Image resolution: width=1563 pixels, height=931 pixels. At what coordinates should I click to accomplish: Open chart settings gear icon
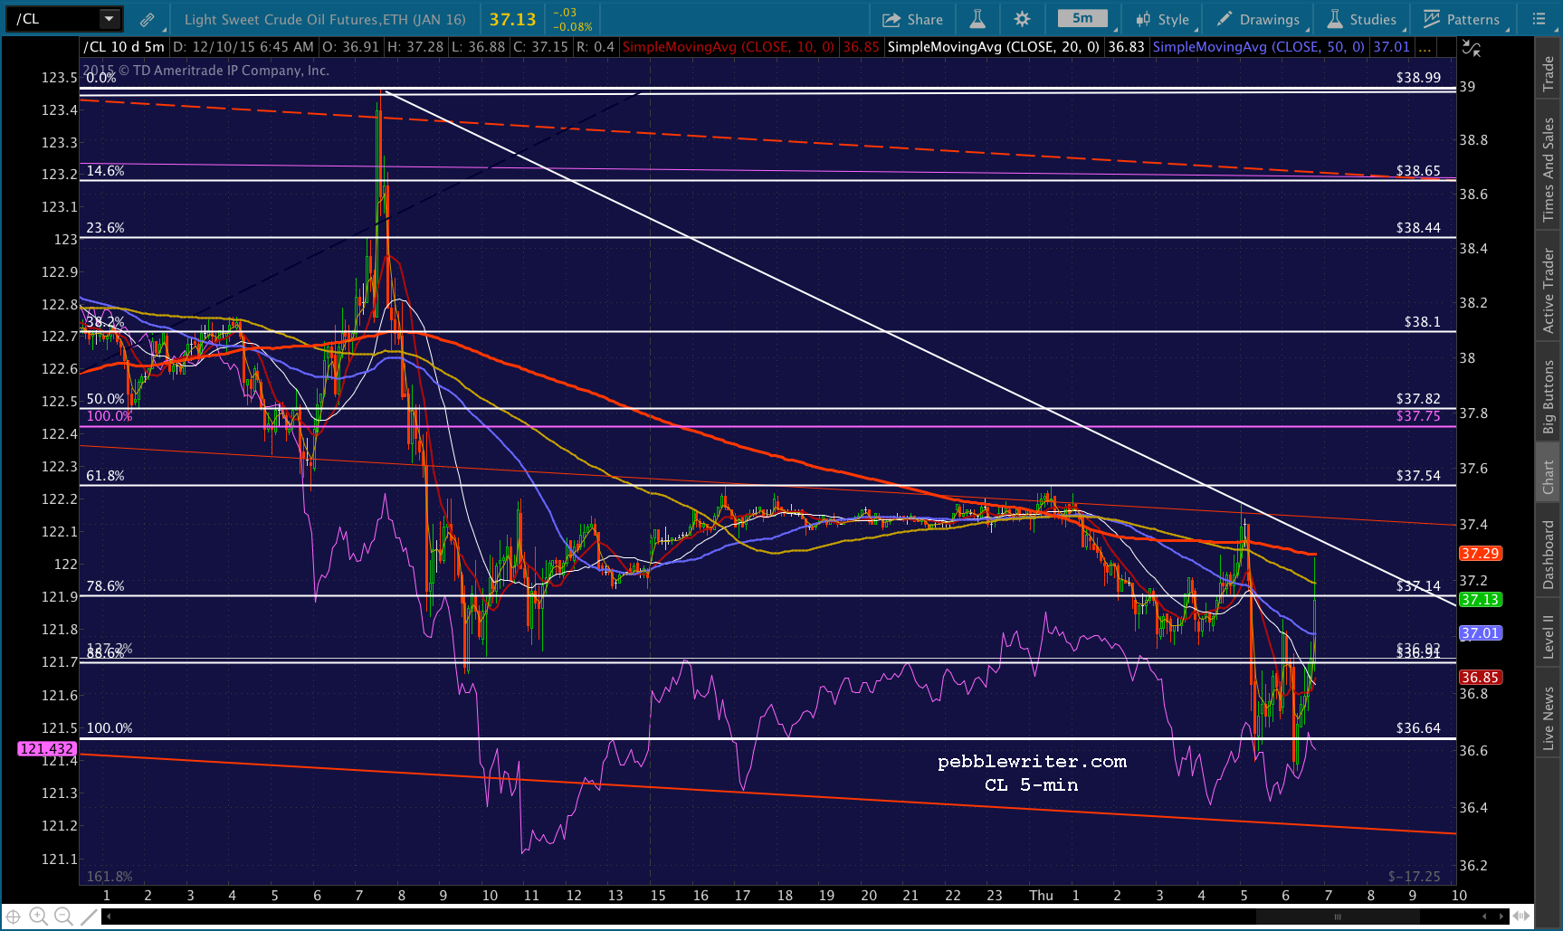click(x=1022, y=19)
